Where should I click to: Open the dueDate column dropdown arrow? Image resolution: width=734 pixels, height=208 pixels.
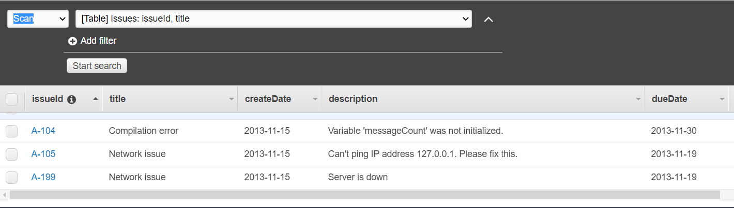[x=722, y=99]
